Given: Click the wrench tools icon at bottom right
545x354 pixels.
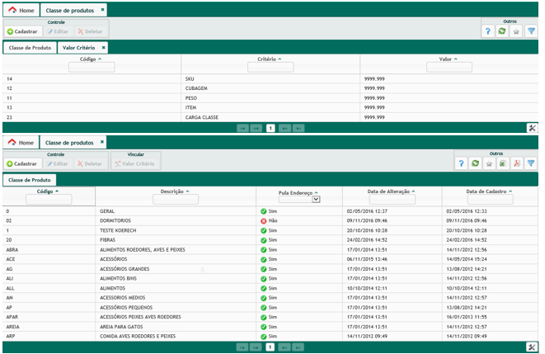Looking at the screenshot, I should 533,347.
